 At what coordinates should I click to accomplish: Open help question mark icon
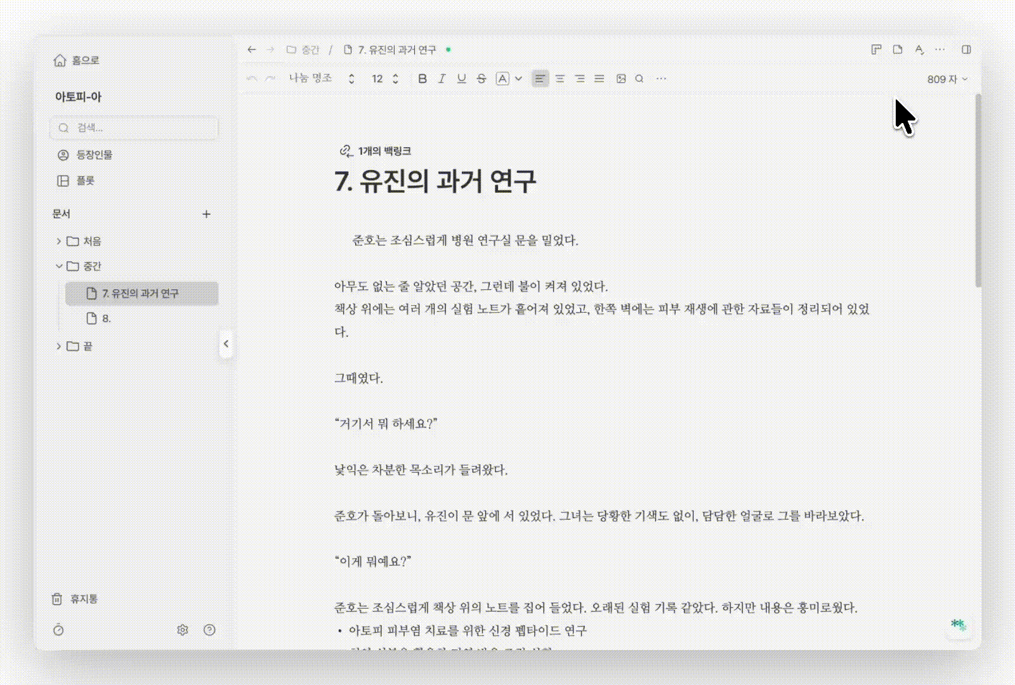[x=209, y=630]
